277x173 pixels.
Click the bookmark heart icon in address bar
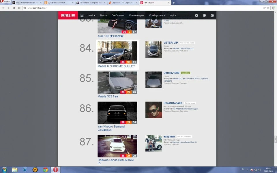pyautogui.click(x=268, y=8)
